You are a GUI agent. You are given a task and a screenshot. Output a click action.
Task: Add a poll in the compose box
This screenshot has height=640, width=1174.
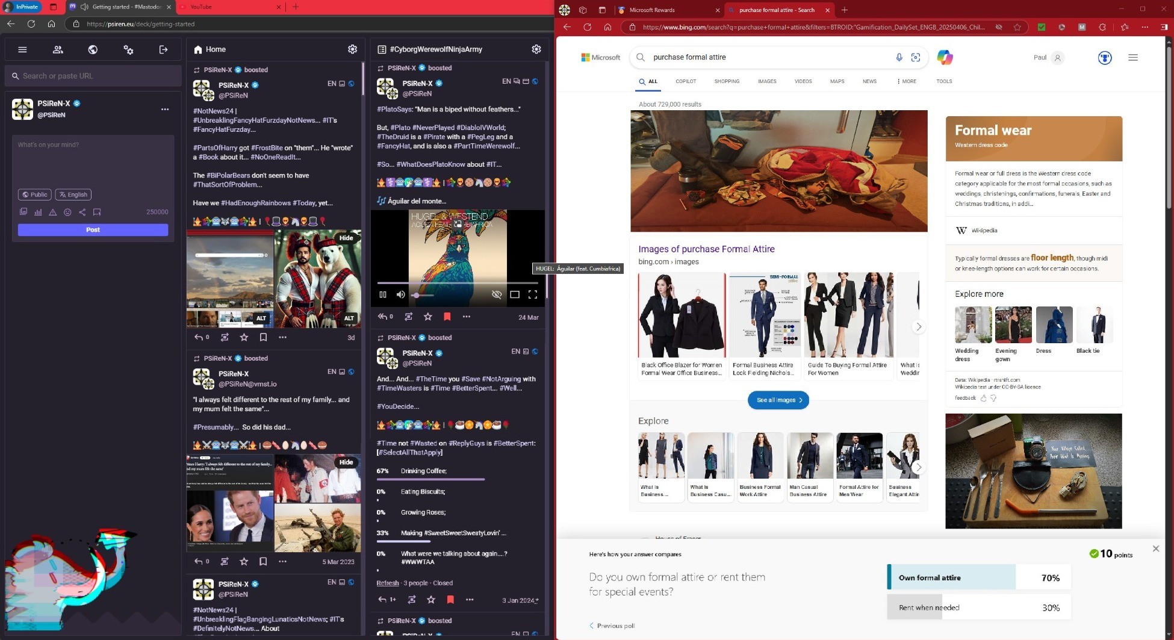click(x=38, y=212)
